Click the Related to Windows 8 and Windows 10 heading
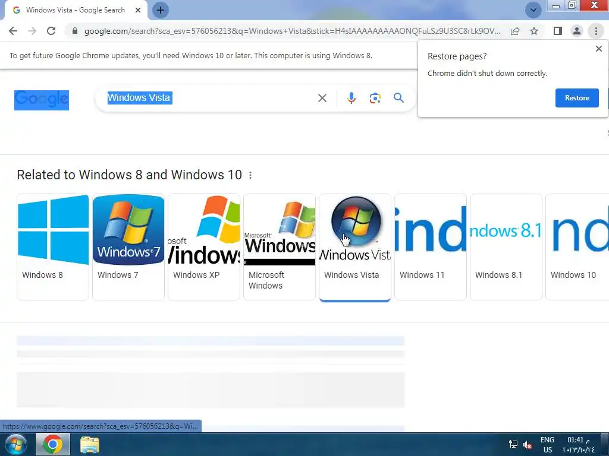This screenshot has height=456, width=609. point(129,175)
